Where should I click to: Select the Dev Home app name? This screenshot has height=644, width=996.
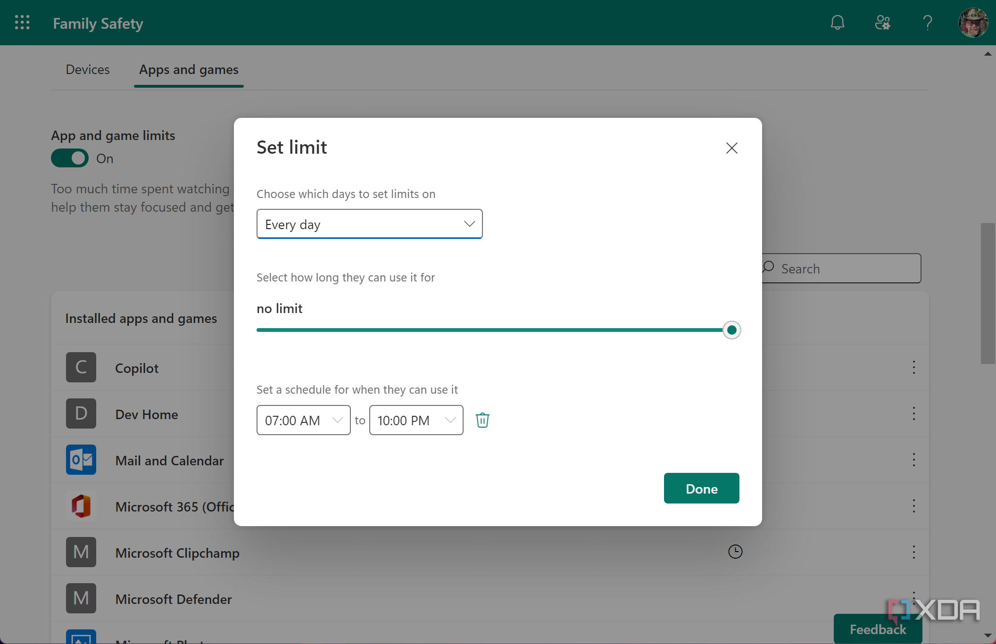(x=147, y=414)
